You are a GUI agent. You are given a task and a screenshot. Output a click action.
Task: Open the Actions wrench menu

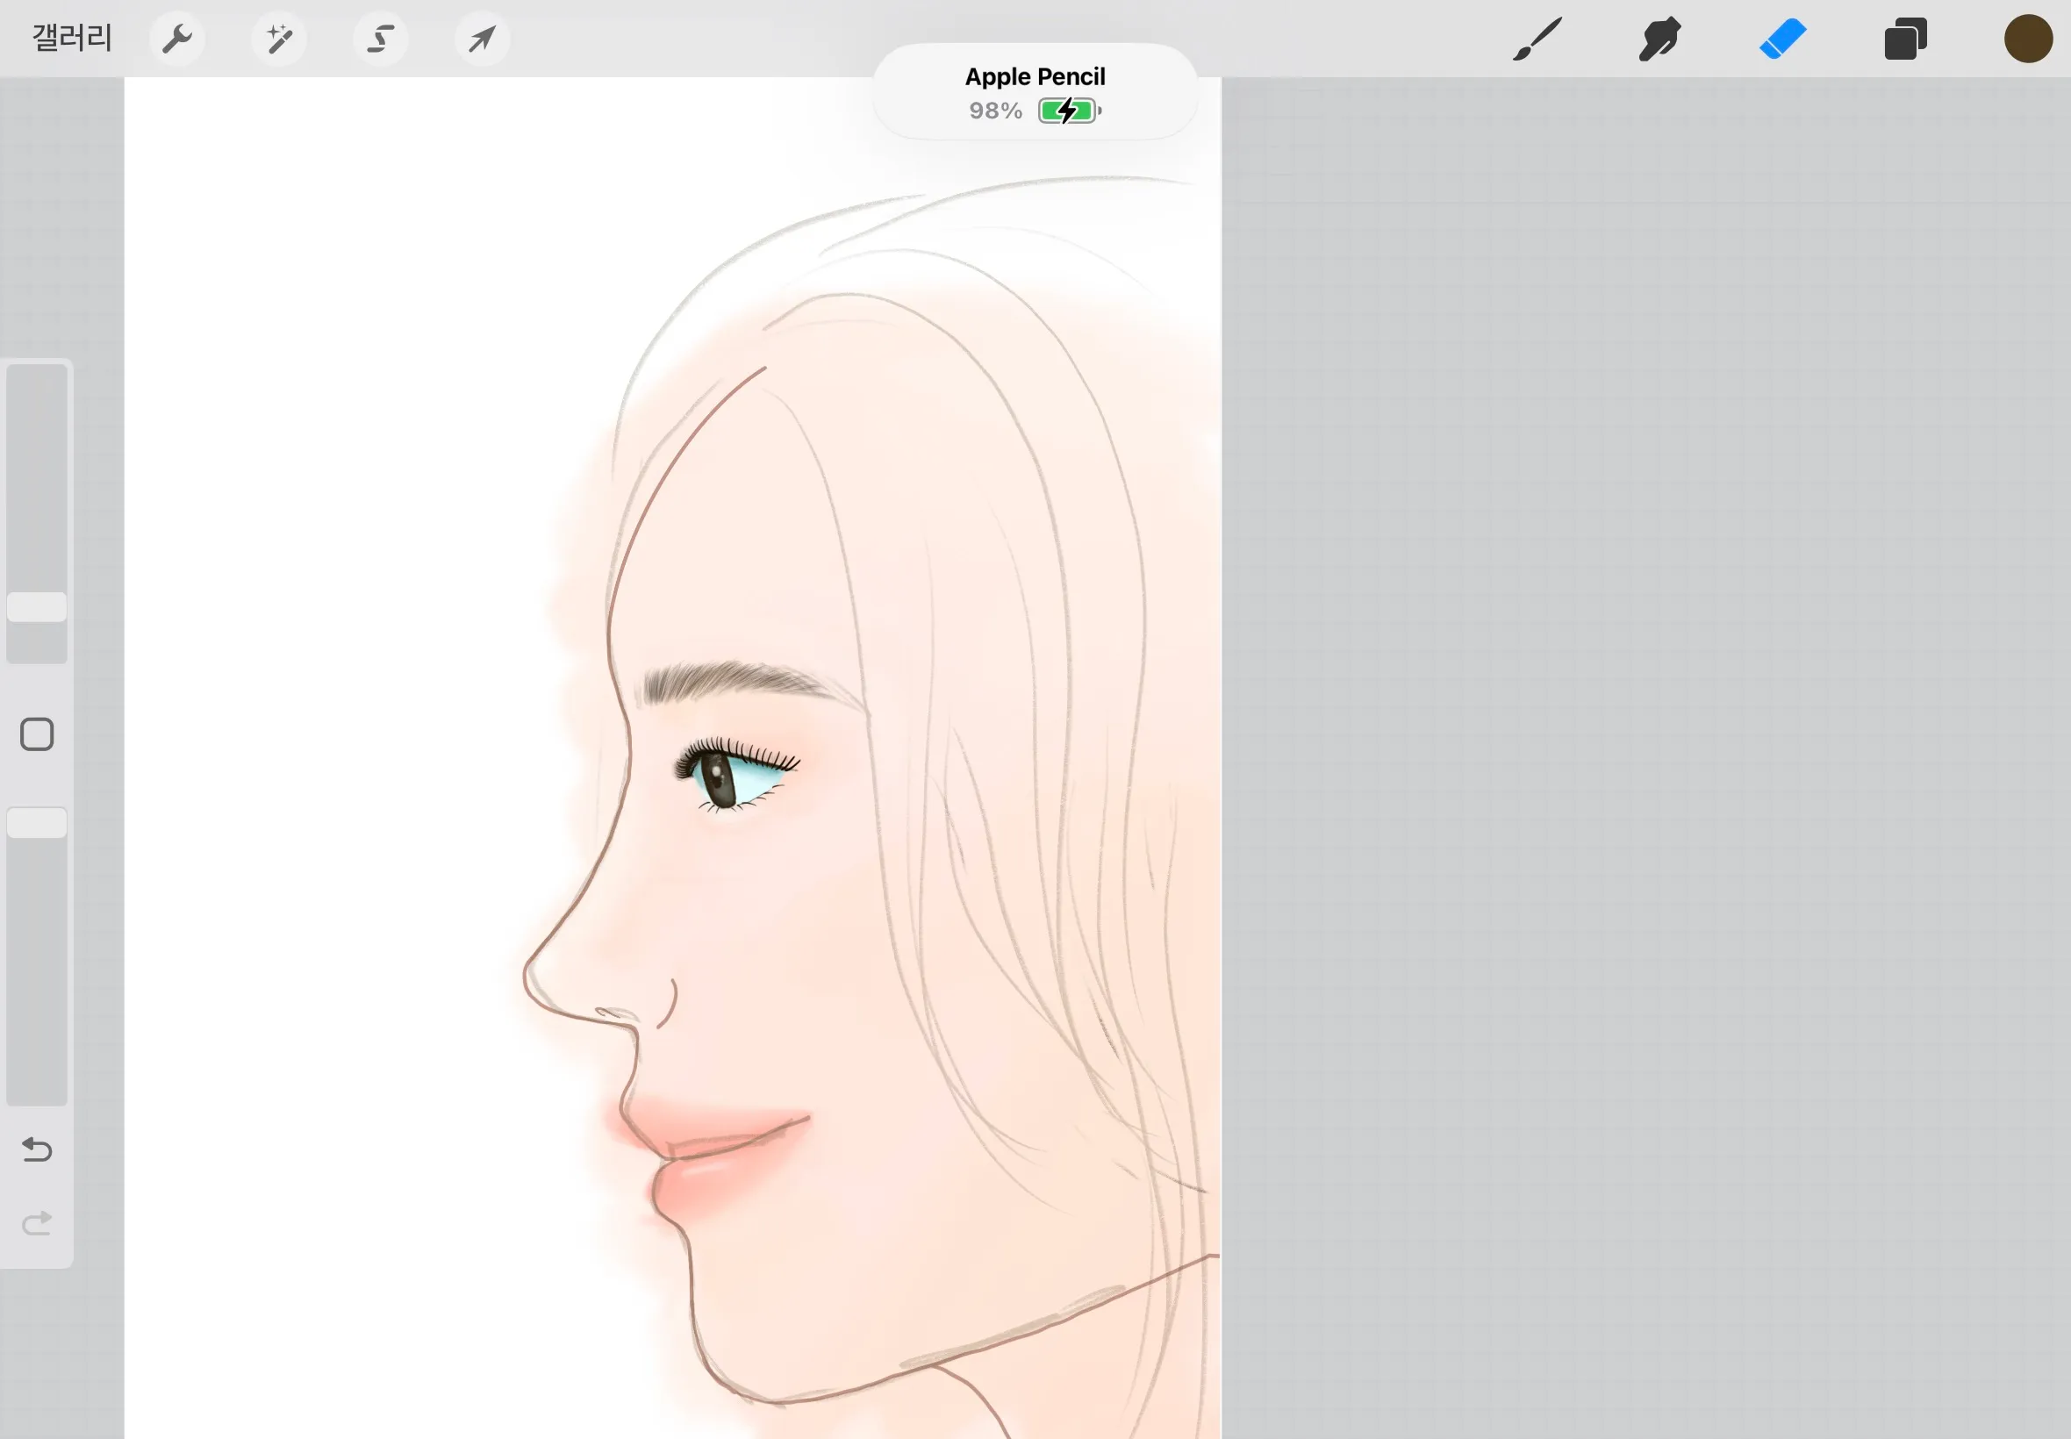pyautogui.click(x=176, y=39)
